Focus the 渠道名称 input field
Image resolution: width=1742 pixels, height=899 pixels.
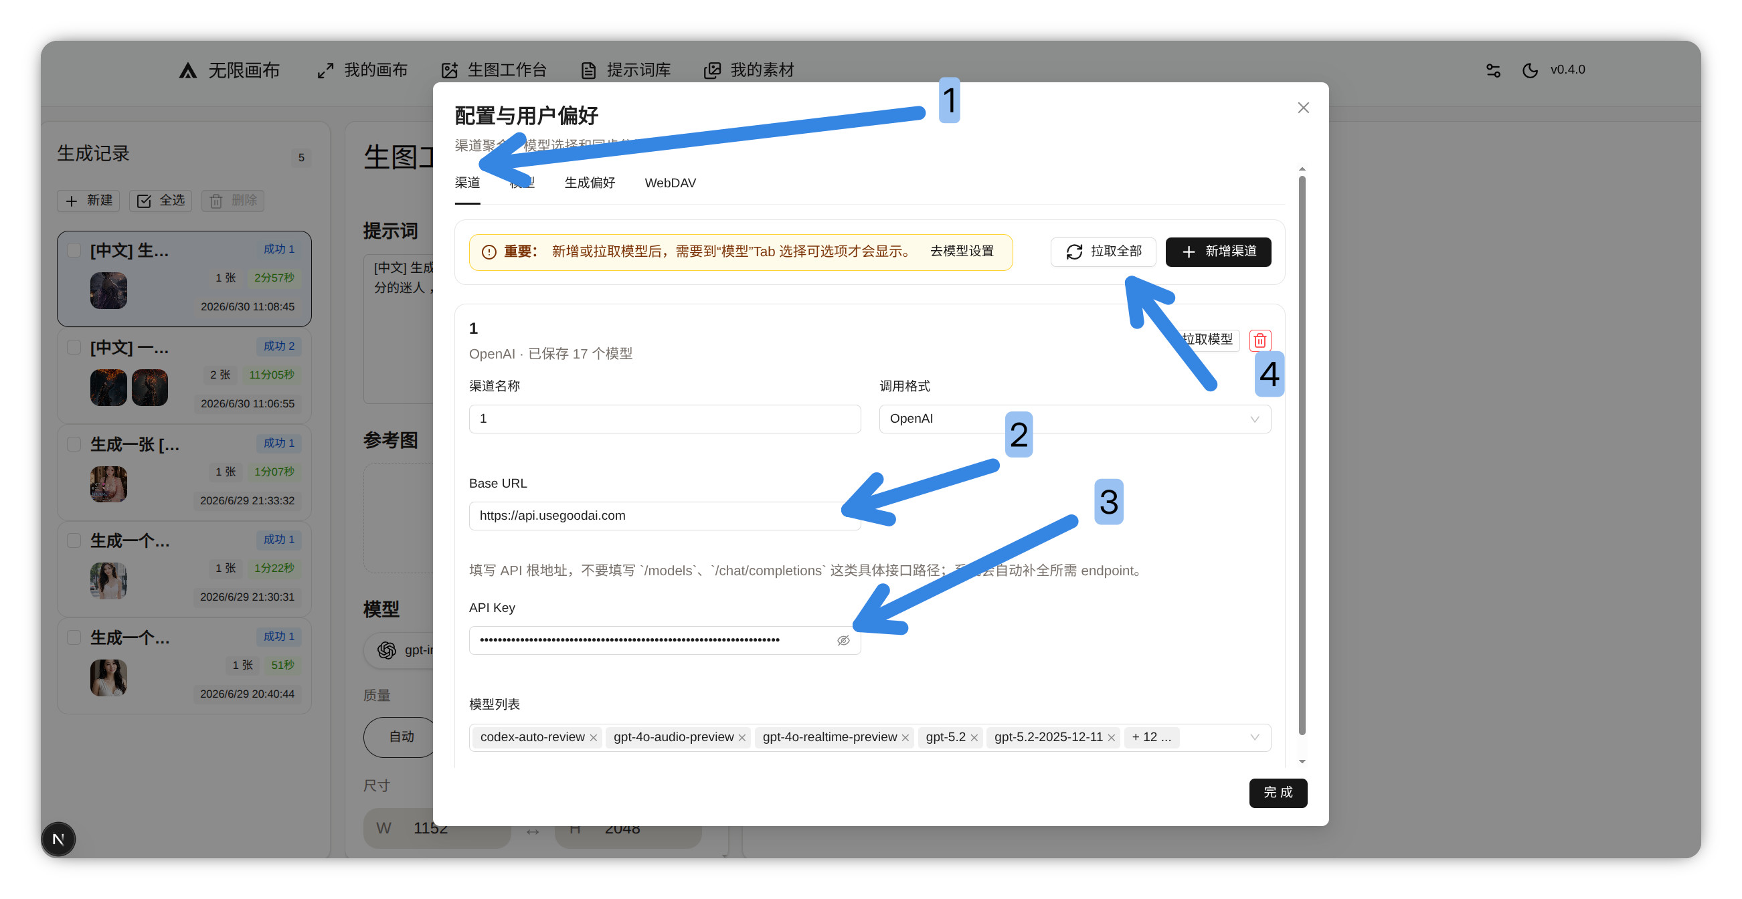pos(665,419)
